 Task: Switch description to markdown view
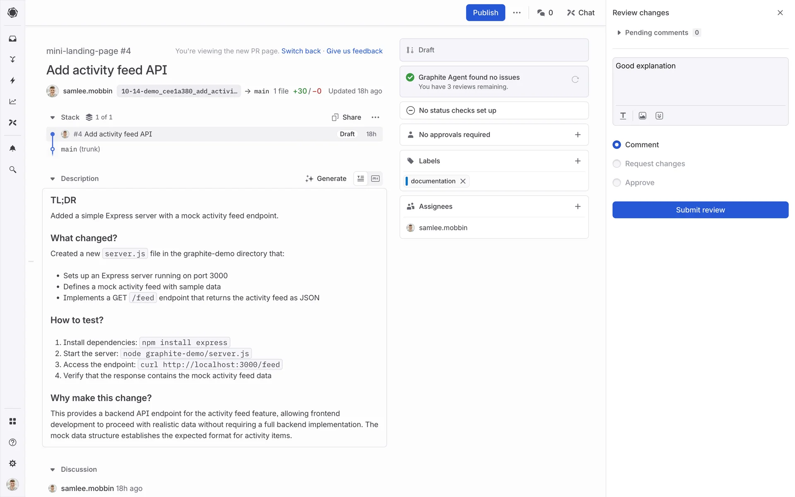click(375, 179)
